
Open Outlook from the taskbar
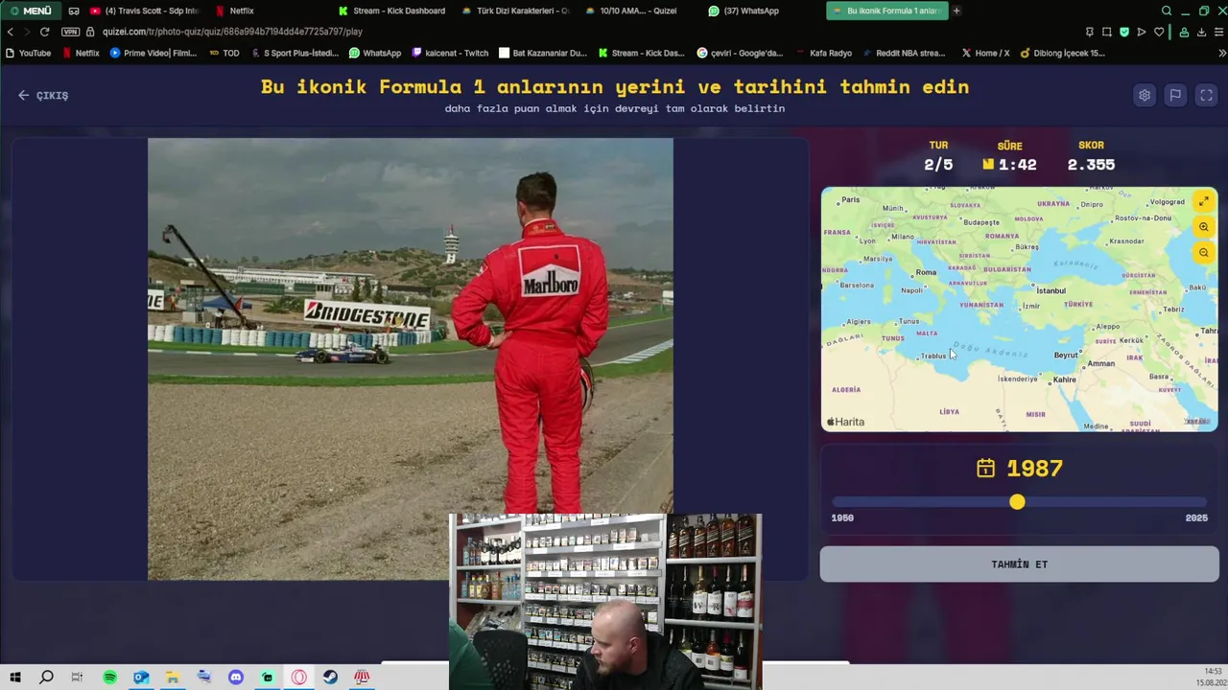click(x=141, y=677)
